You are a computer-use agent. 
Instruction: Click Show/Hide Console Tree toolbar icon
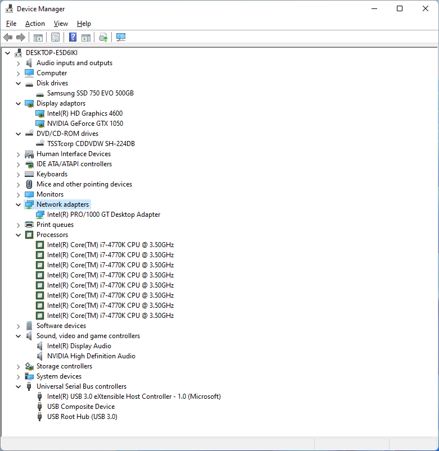click(38, 38)
